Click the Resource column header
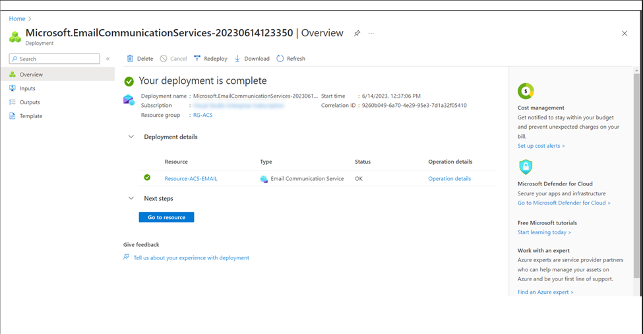The width and height of the screenshot is (643, 334). [176, 162]
